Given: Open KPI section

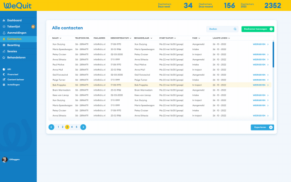Looking at the screenshot, I should [9, 69].
